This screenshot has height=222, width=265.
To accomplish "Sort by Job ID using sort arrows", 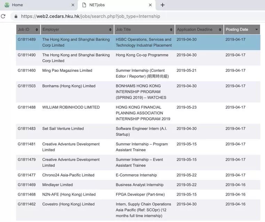I will pyautogui.click(x=37, y=29).
